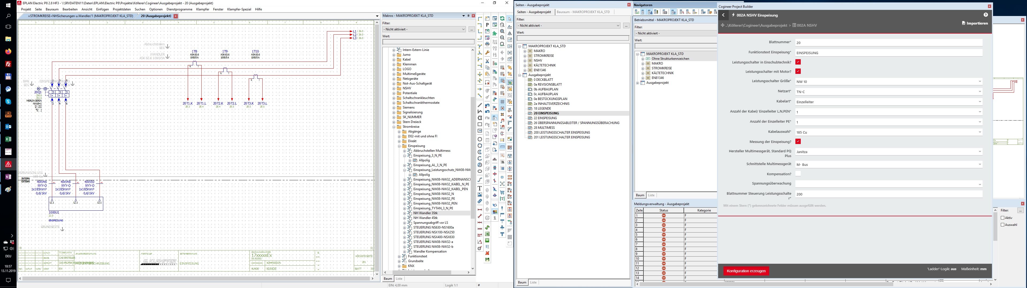Open Leistungsschalter Größe dropdown
Viewport: 1027px width, 288px height.
[x=980, y=82]
